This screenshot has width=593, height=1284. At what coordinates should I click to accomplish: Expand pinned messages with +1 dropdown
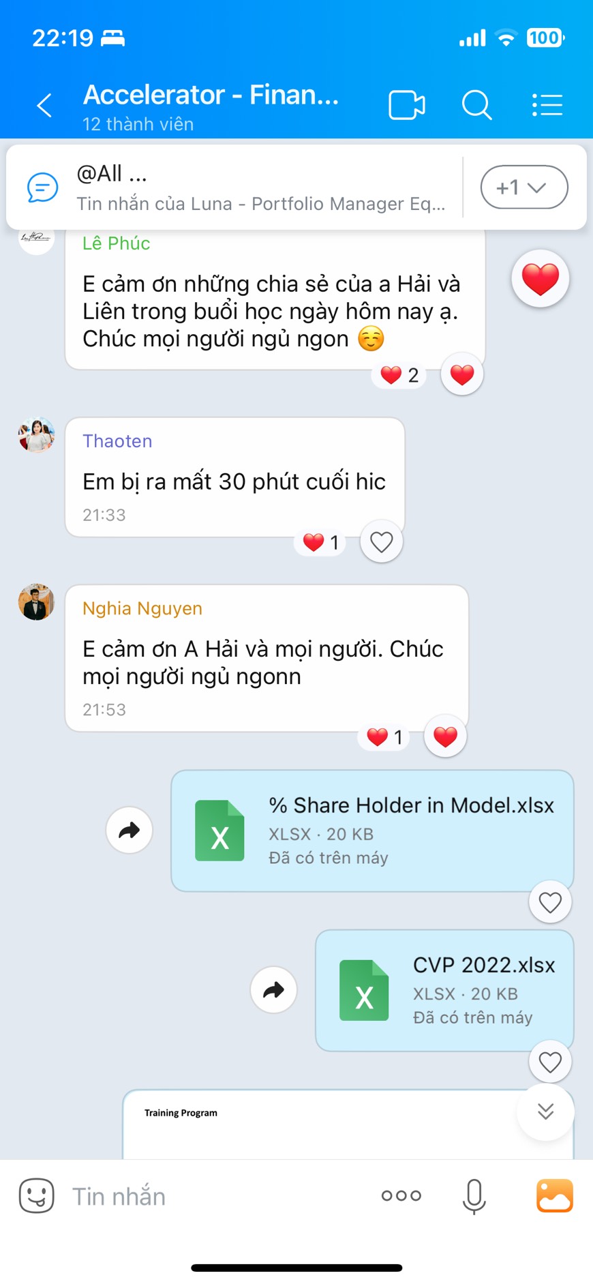click(524, 187)
